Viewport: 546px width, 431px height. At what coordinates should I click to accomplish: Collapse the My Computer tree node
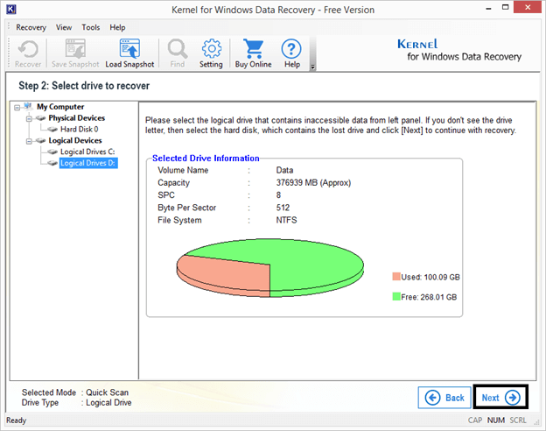[x=17, y=108]
